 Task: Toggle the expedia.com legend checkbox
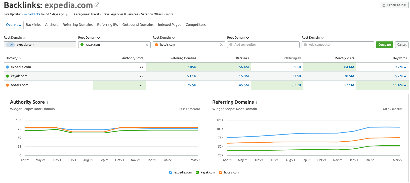pyautogui.click(x=171, y=172)
